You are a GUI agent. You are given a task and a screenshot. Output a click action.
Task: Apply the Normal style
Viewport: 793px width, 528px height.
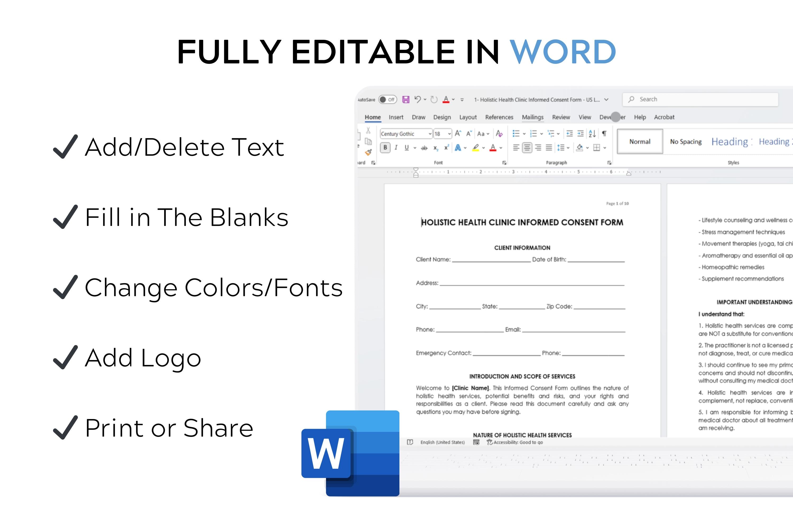[x=640, y=142]
